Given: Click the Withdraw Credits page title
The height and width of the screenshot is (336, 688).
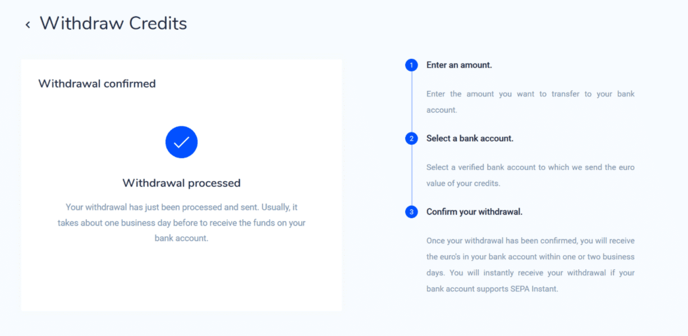Looking at the screenshot, I should tap(113, 24).
